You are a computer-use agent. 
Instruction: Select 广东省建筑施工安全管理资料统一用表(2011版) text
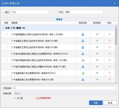[33, 80]
